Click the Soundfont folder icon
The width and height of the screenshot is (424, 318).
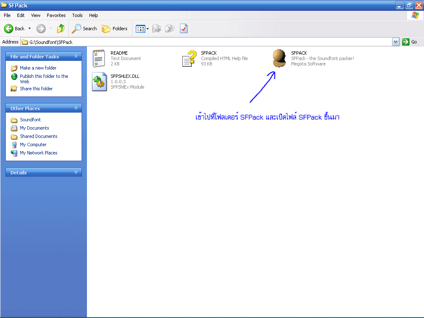tap(14, 120)
